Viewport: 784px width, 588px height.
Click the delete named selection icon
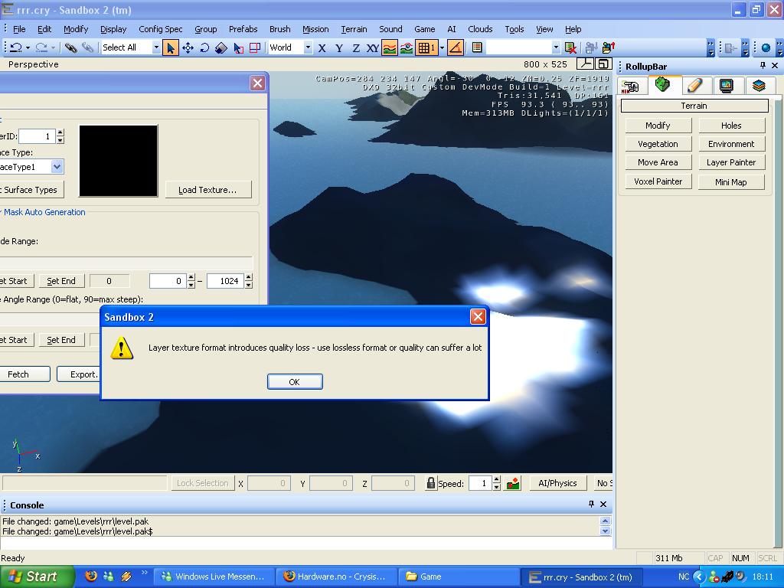pos(570,47)
